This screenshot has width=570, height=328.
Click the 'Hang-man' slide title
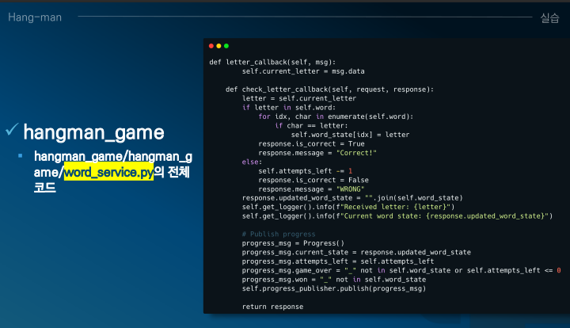[35, 17]
